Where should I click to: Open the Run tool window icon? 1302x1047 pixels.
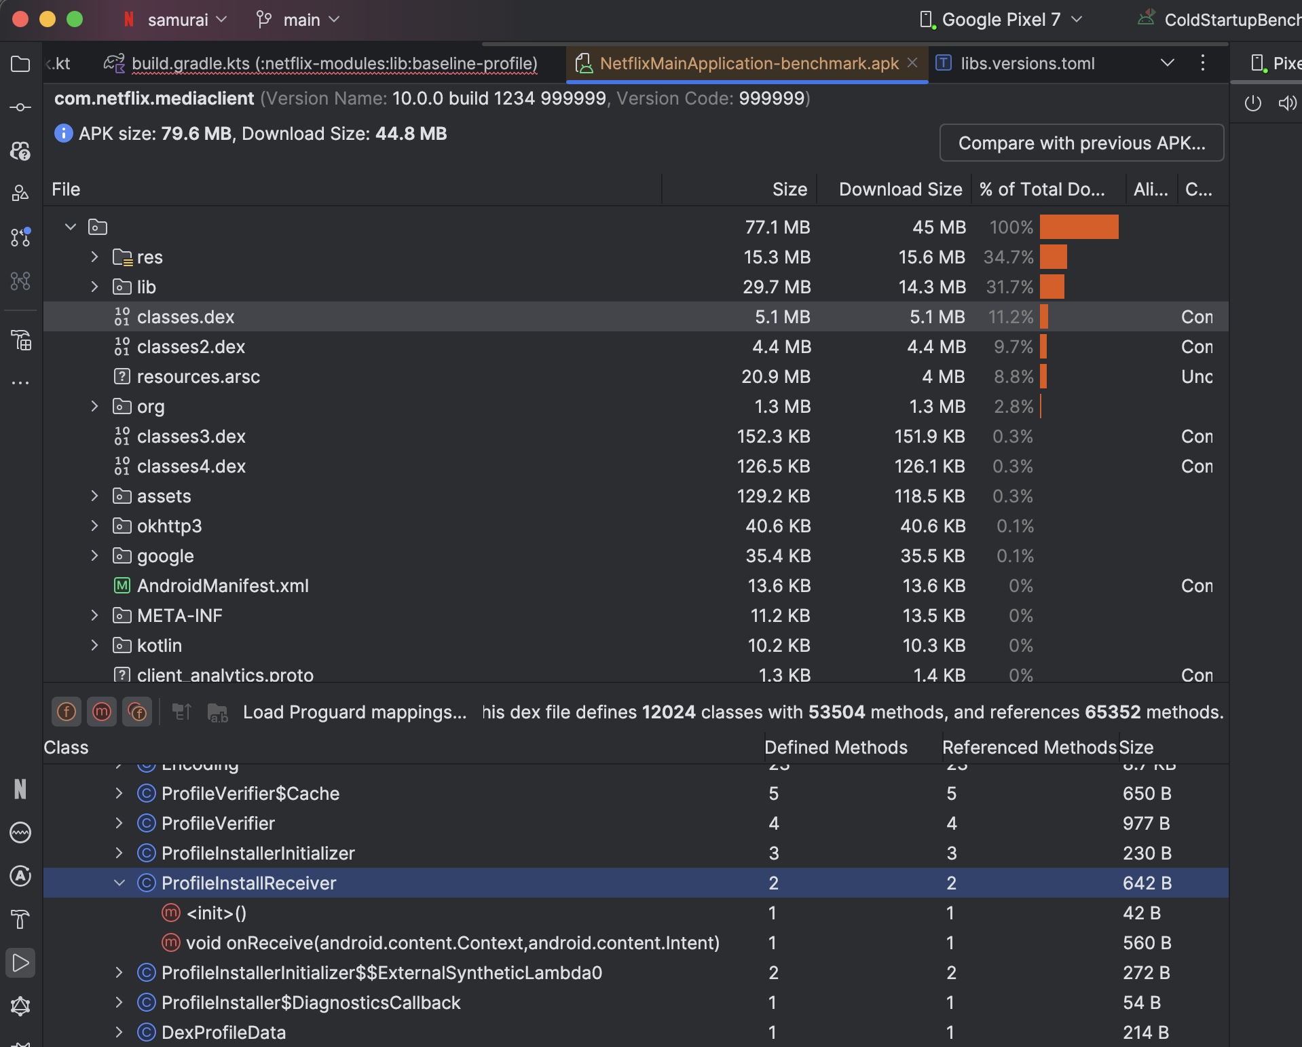(x=20, y=963)
